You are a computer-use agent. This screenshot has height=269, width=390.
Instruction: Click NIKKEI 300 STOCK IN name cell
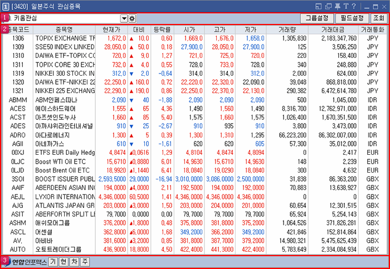pos(65,74)
